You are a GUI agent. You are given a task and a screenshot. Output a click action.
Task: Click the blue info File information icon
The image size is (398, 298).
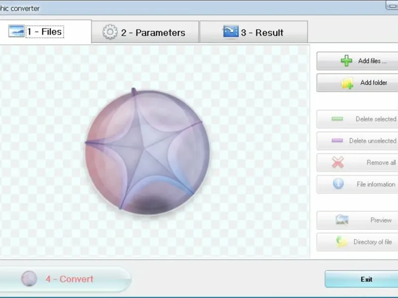coord(338,183)
